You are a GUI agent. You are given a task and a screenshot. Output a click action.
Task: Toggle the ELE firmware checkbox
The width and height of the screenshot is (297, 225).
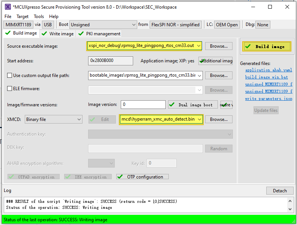pyautogui.click(x=10, y=89)
